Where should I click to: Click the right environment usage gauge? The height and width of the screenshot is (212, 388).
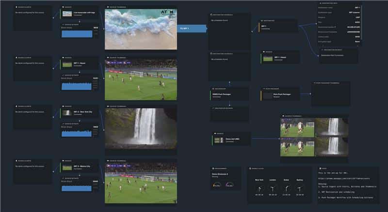click(229, 185)
